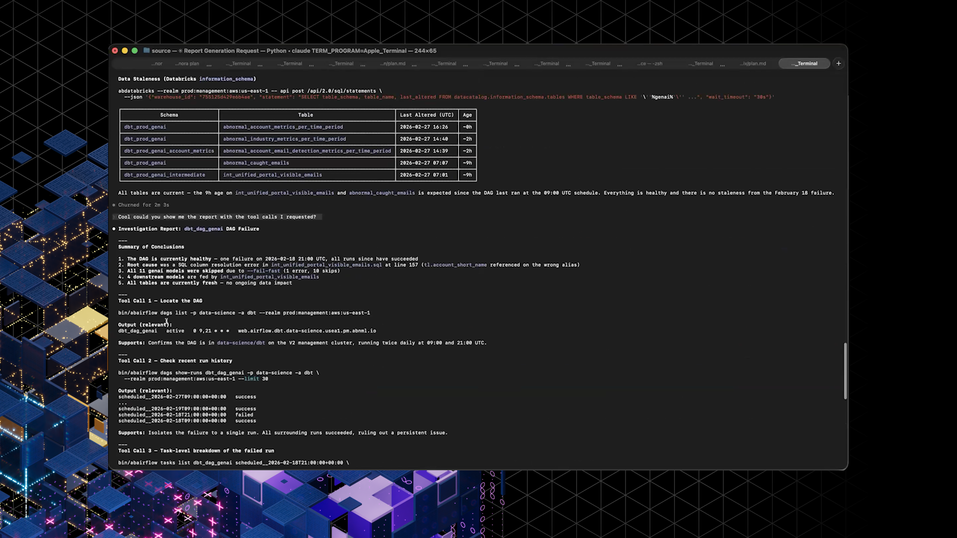This screenshot has width=957, height=538.
Task: Click timestamp '2026-02-27 07:01' cell
Action: click(x=424, y=175)
